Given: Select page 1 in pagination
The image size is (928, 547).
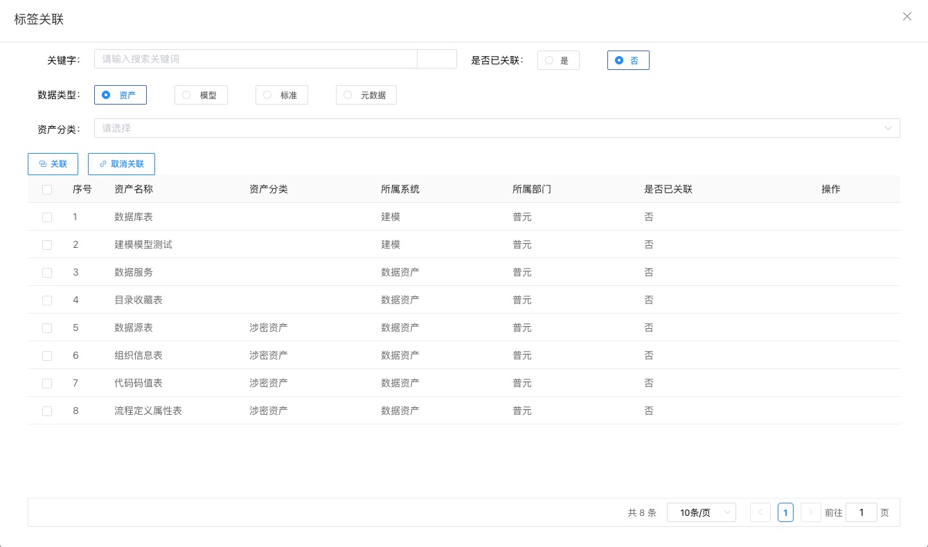Looking at the screenshot, I should pos(785,512).
